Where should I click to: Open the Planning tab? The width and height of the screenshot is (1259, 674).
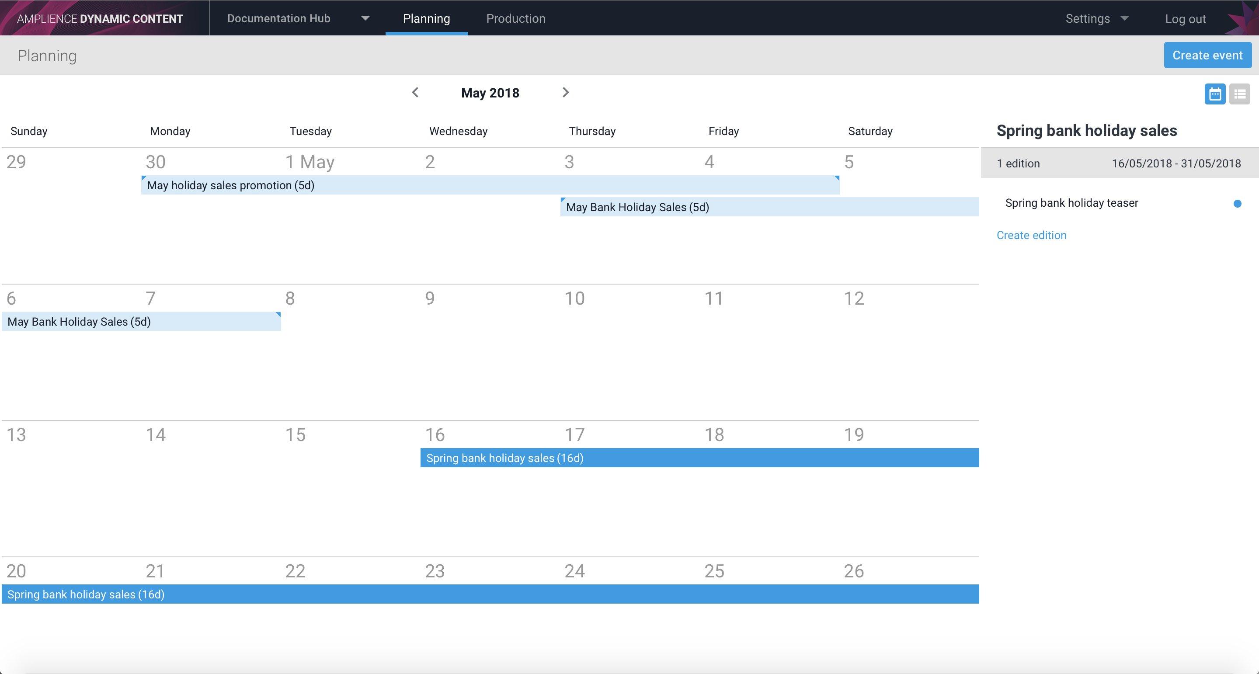click(x=426, y=18)
